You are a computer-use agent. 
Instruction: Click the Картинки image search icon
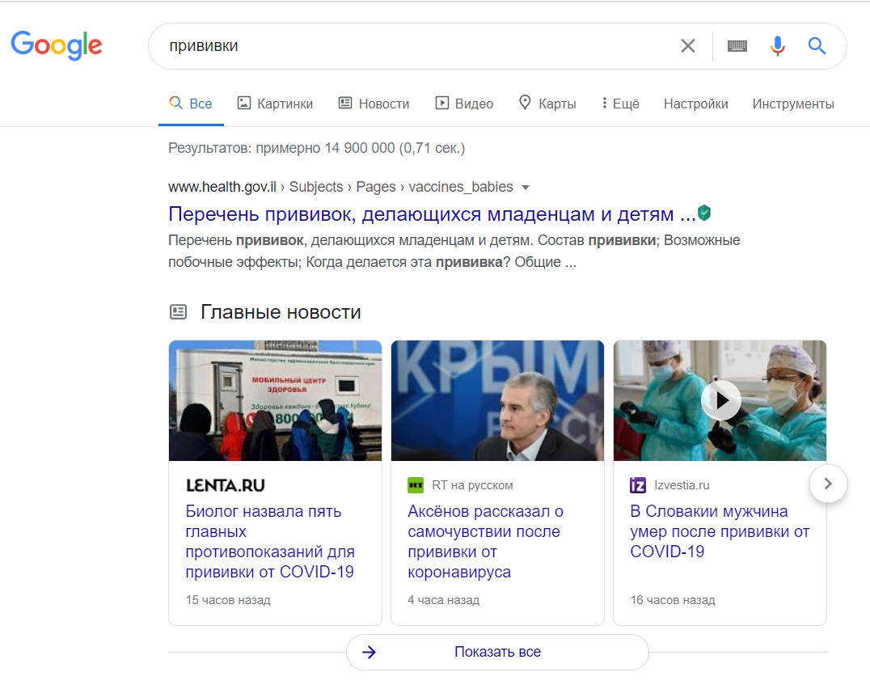[x=245, y=103]
